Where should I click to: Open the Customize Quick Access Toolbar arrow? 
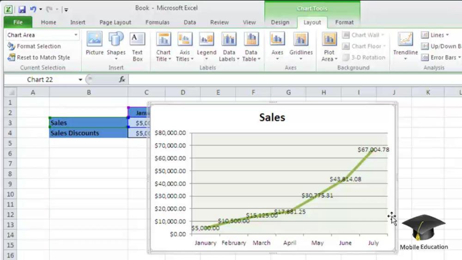click(66, 10)
